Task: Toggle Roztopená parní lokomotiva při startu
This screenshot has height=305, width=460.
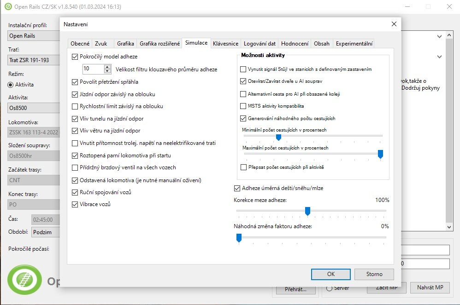Action: pyautogui.click(x=75, y=155)
